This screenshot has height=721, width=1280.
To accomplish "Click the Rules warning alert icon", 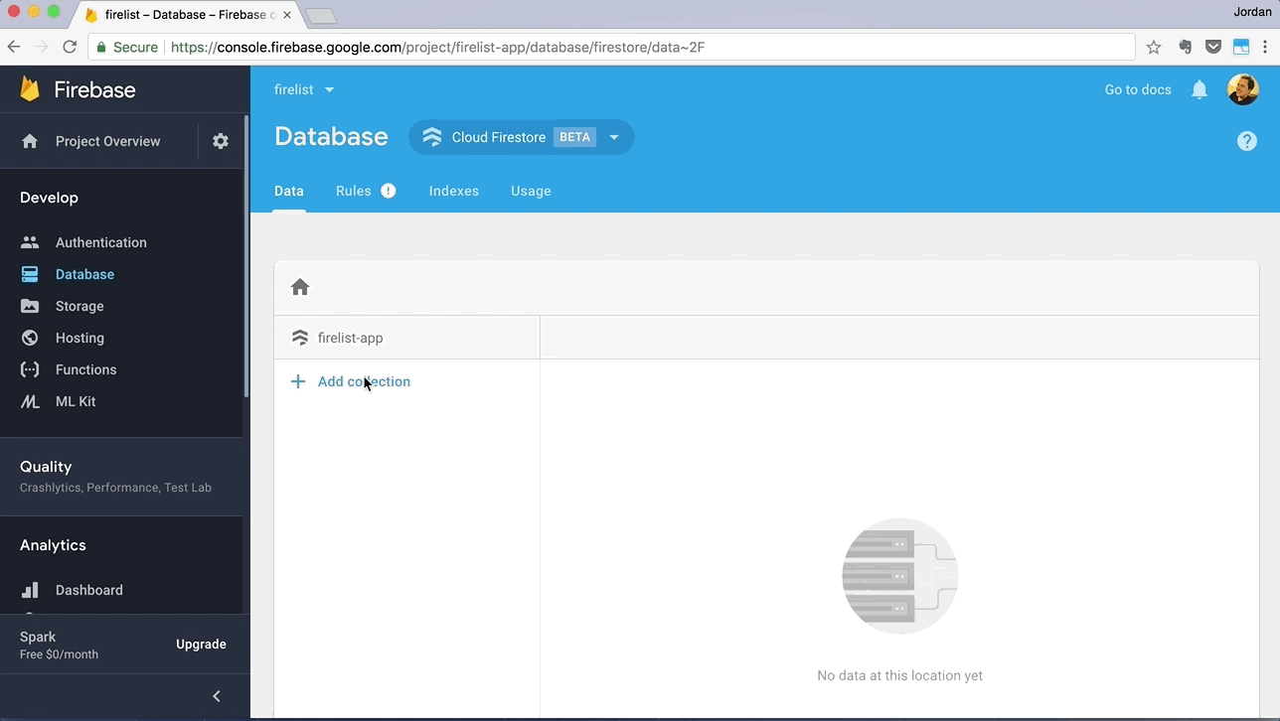I will [x=389, y=191].
